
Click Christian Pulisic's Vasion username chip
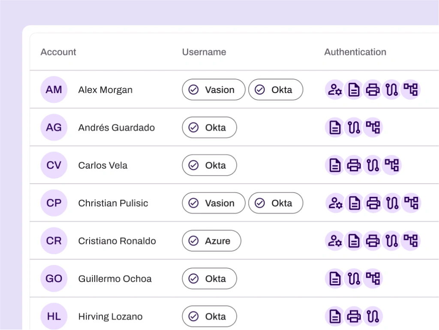pyautogui.click(x=213, y=203)
